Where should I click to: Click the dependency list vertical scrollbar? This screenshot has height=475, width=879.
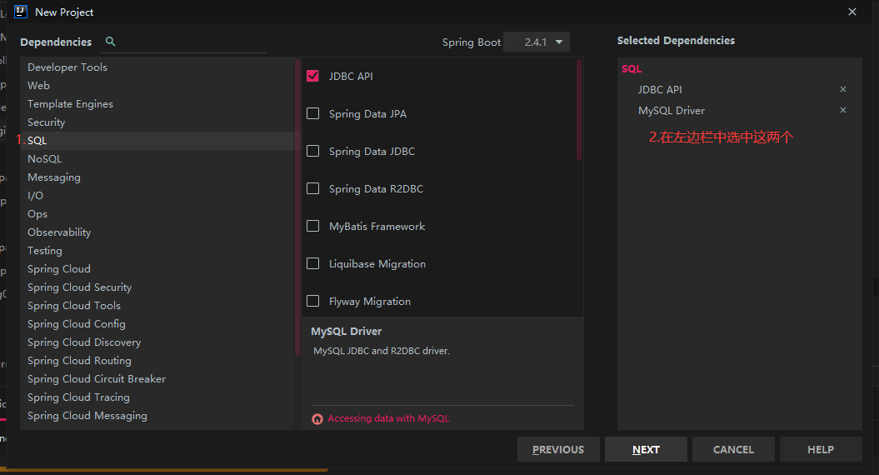tap(579, 108)
